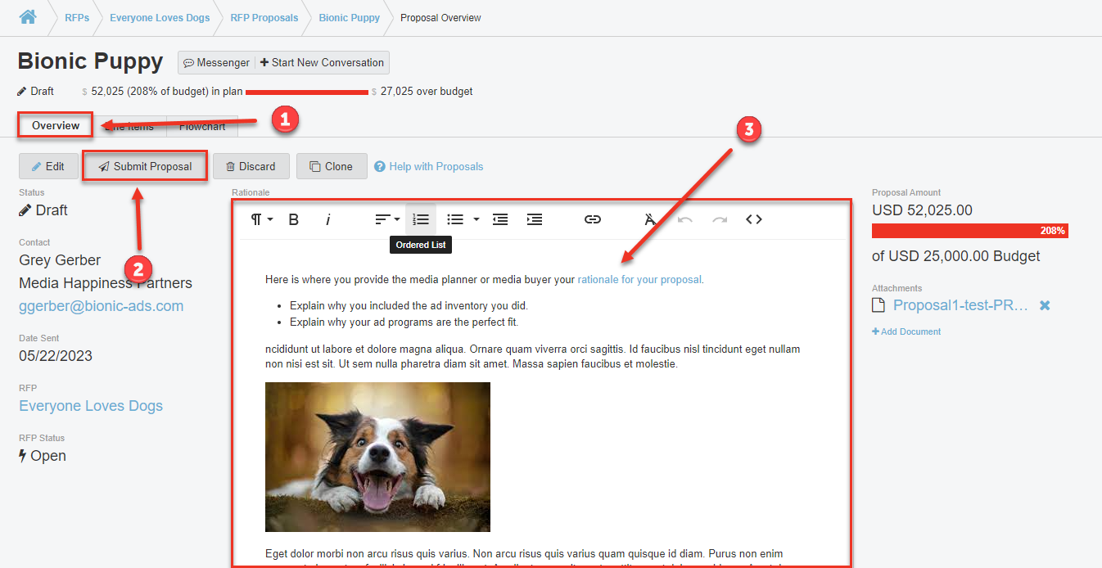Apply ordered list formatting

421,219
